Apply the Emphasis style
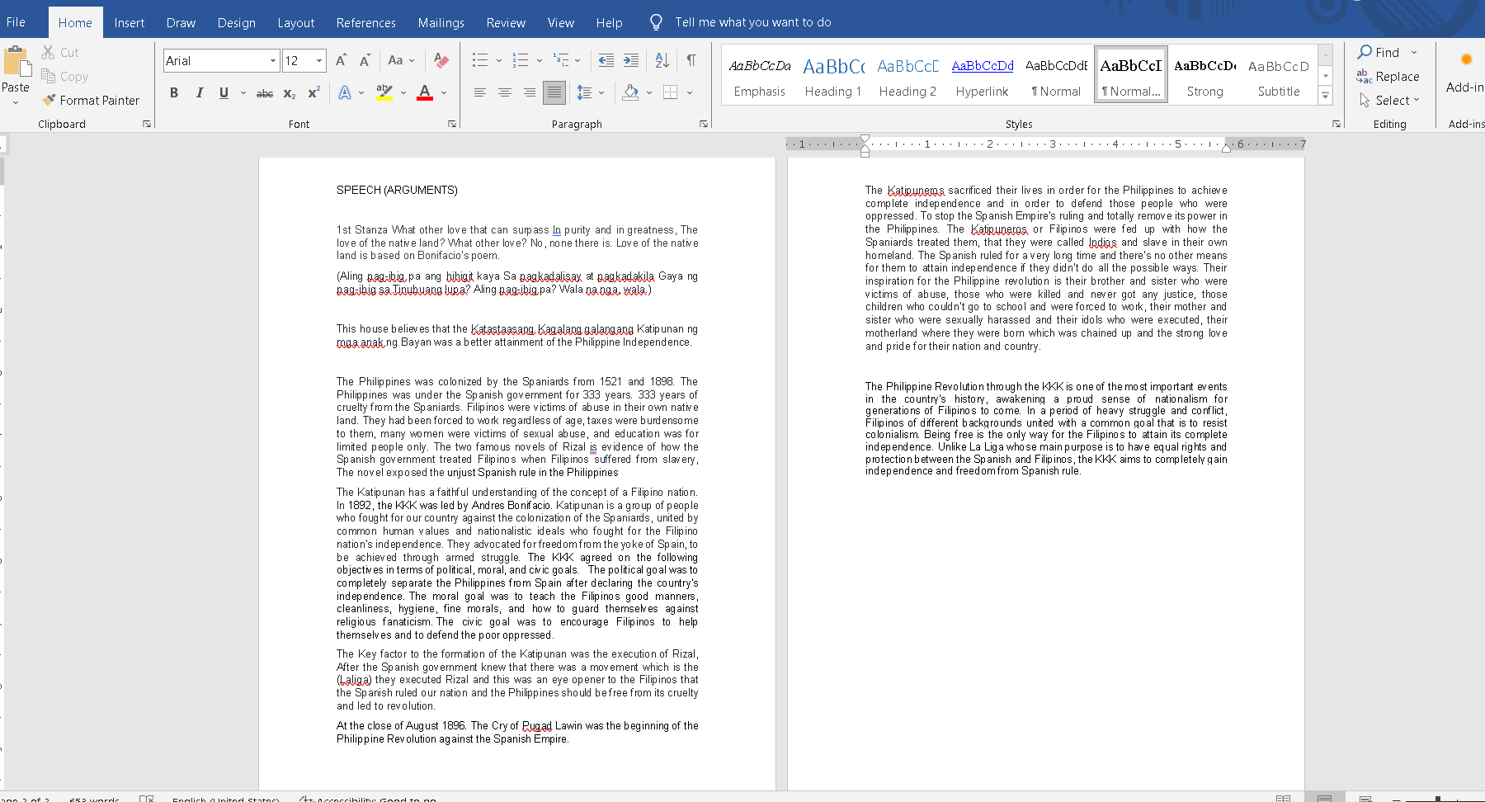Image resolution: width=1485 pixels, height=802 pixels. (760, 76)
